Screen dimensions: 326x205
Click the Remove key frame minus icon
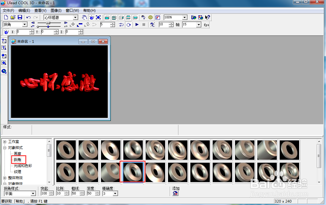(80, 25)
